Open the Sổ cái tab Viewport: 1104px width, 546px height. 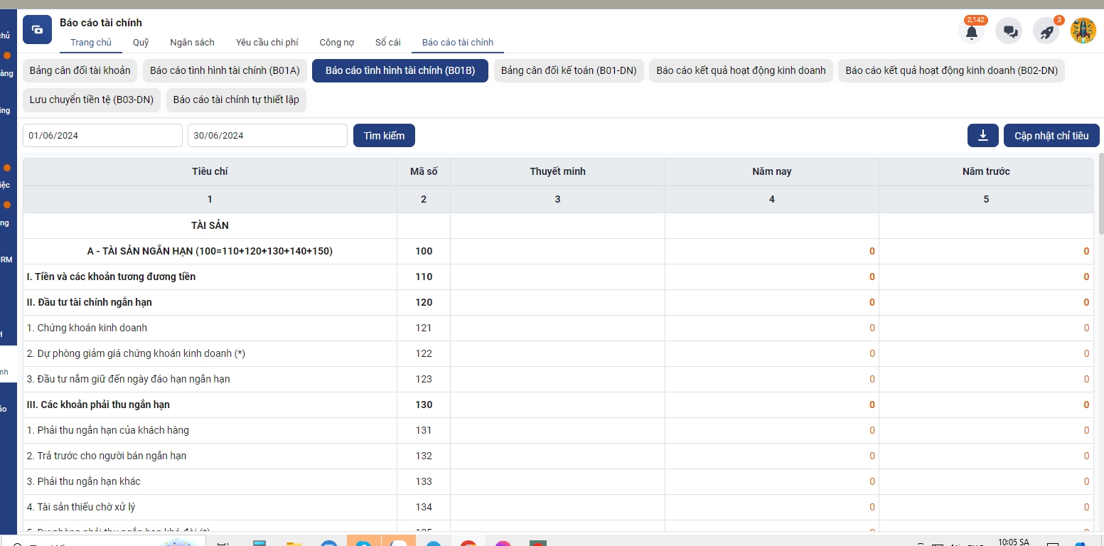click(388, 43)
